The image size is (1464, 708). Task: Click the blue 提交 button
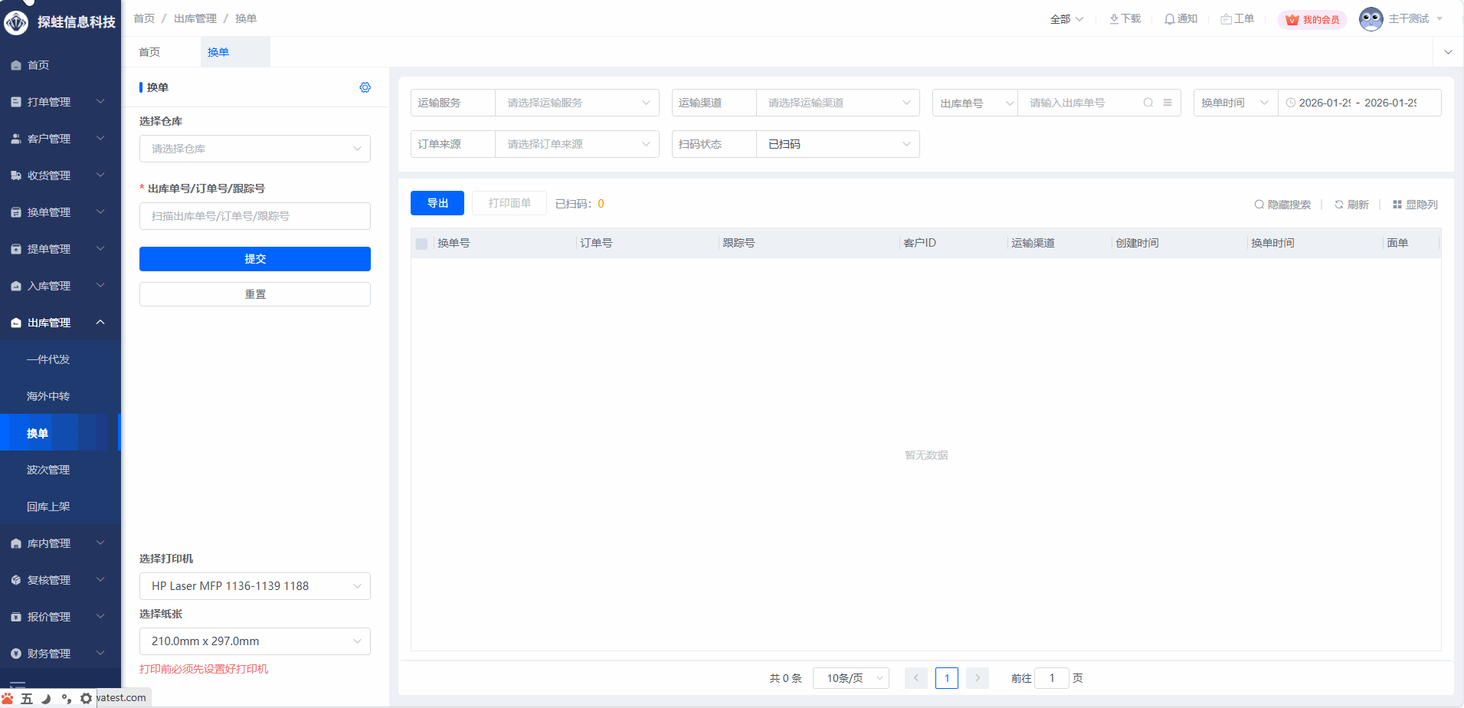pos(254,259)
